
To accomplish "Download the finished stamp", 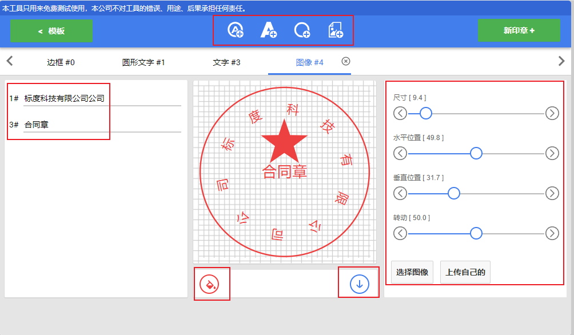I will (x=358, y=284).
